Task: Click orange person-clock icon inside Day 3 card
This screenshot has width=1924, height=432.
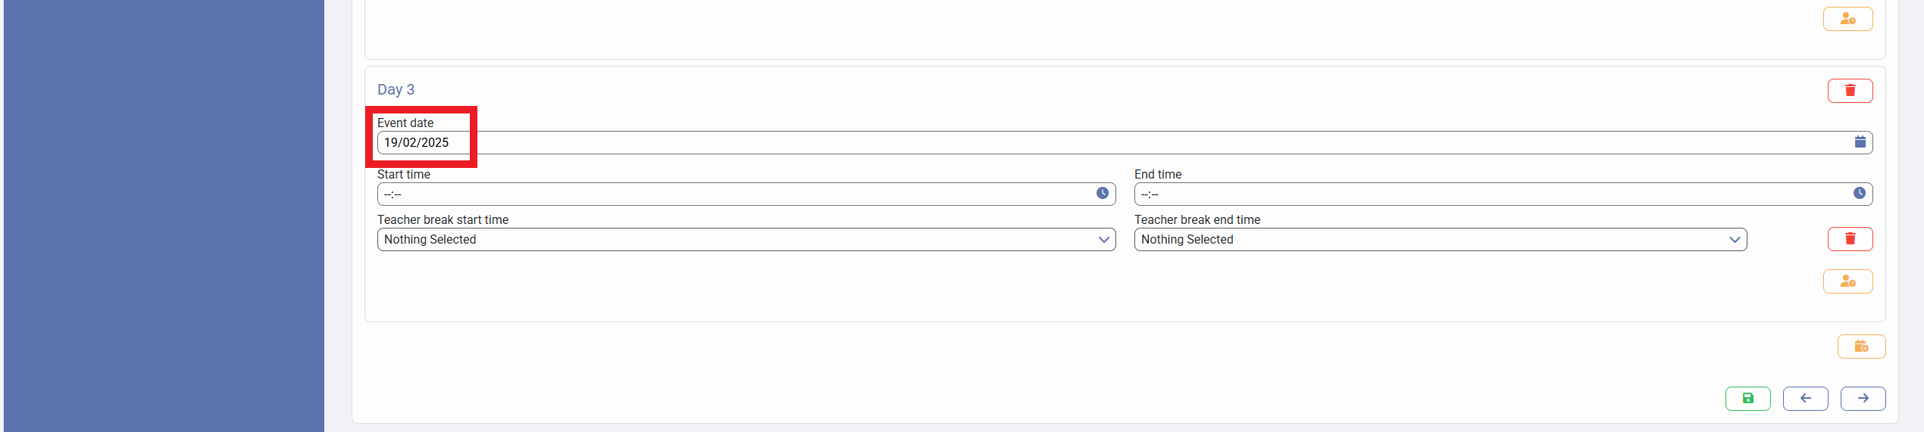Action: [x=1847, y=281]
